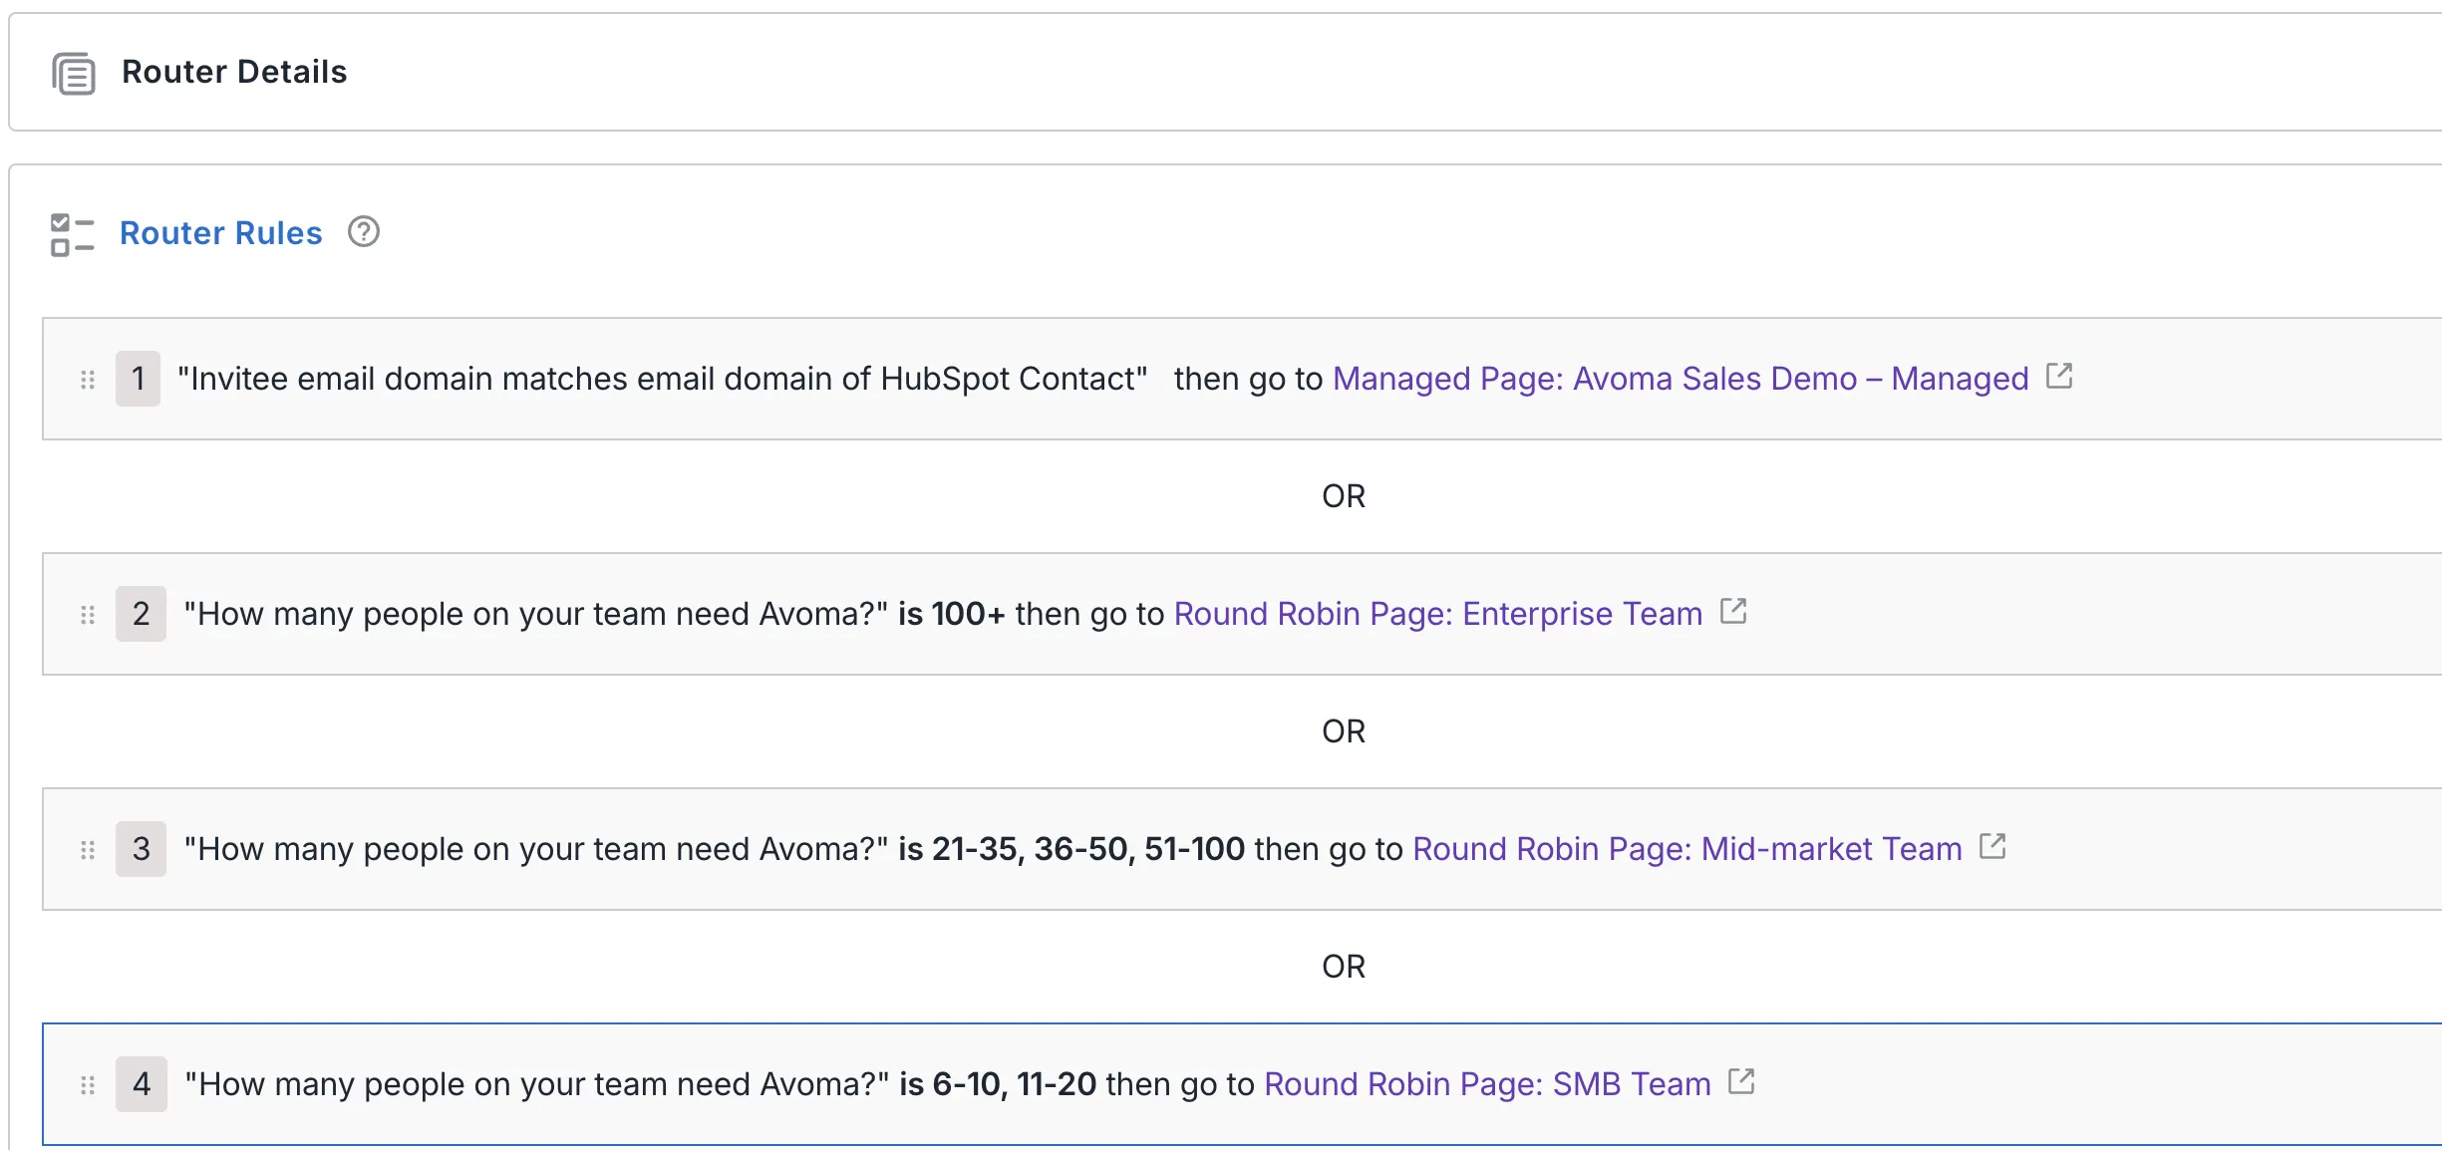
Task: Grab the drag handle for rule 2
Action: coord(88,615)
